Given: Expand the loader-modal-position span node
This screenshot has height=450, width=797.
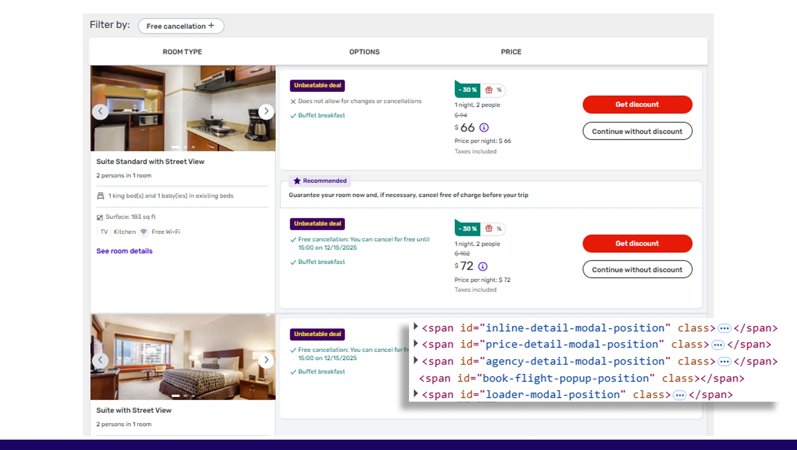Looking at the screenshot, I should click(415, 393).
